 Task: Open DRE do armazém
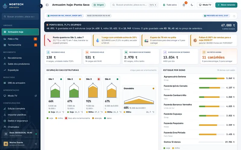(20, 83)
